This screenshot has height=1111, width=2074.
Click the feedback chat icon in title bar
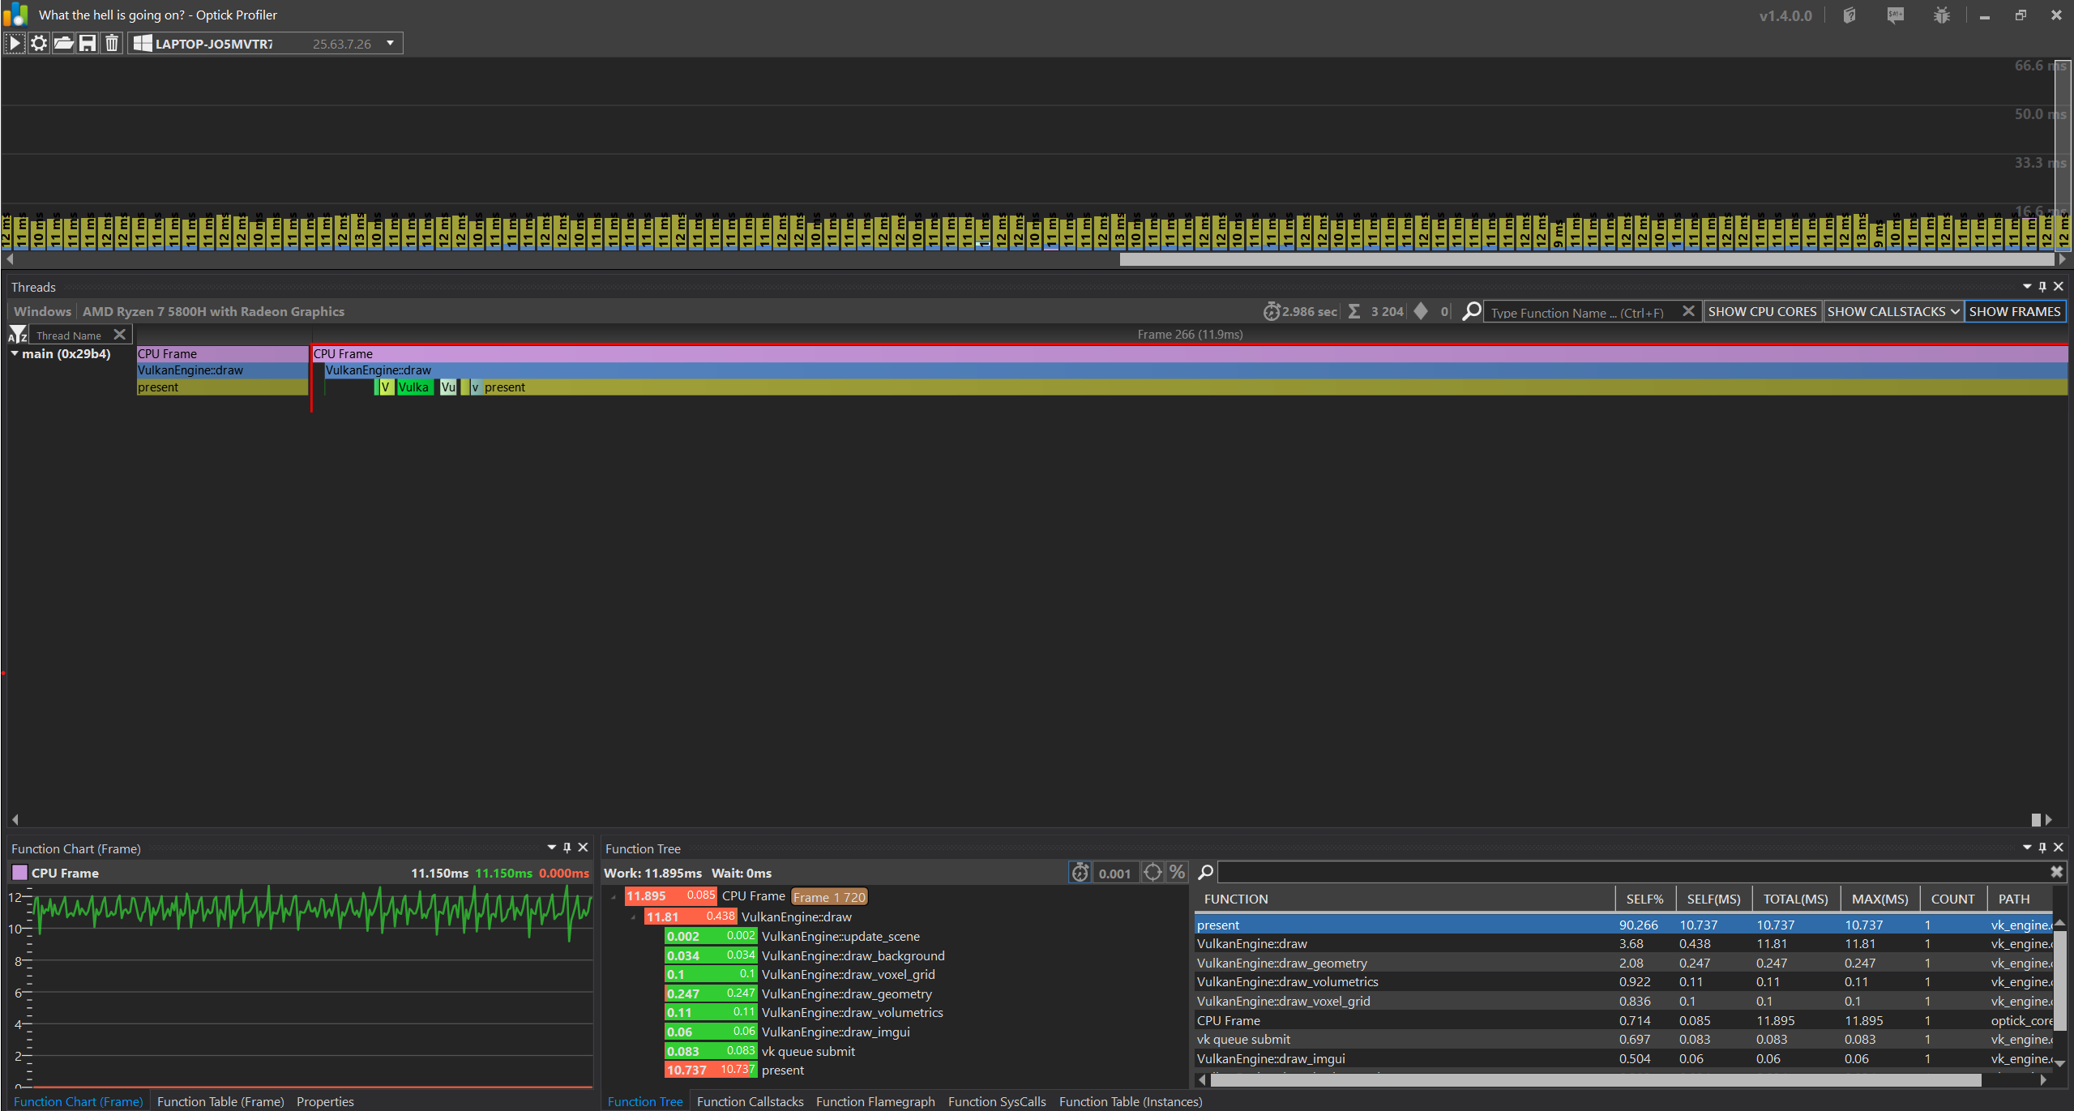[x=1895, y=15]
